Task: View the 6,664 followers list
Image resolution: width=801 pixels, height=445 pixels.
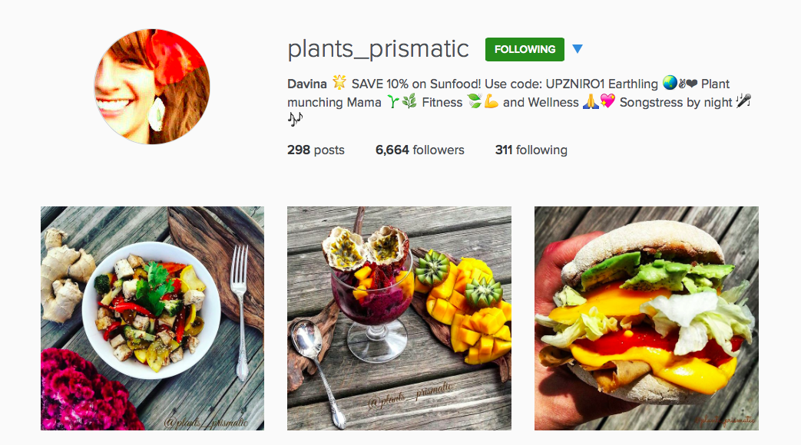Action: pos(419,150)
